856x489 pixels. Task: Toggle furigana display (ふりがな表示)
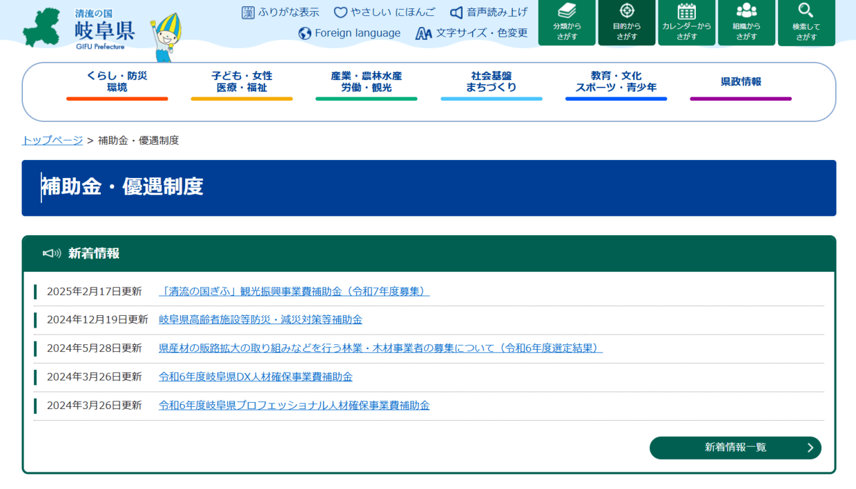pos(280,12)
